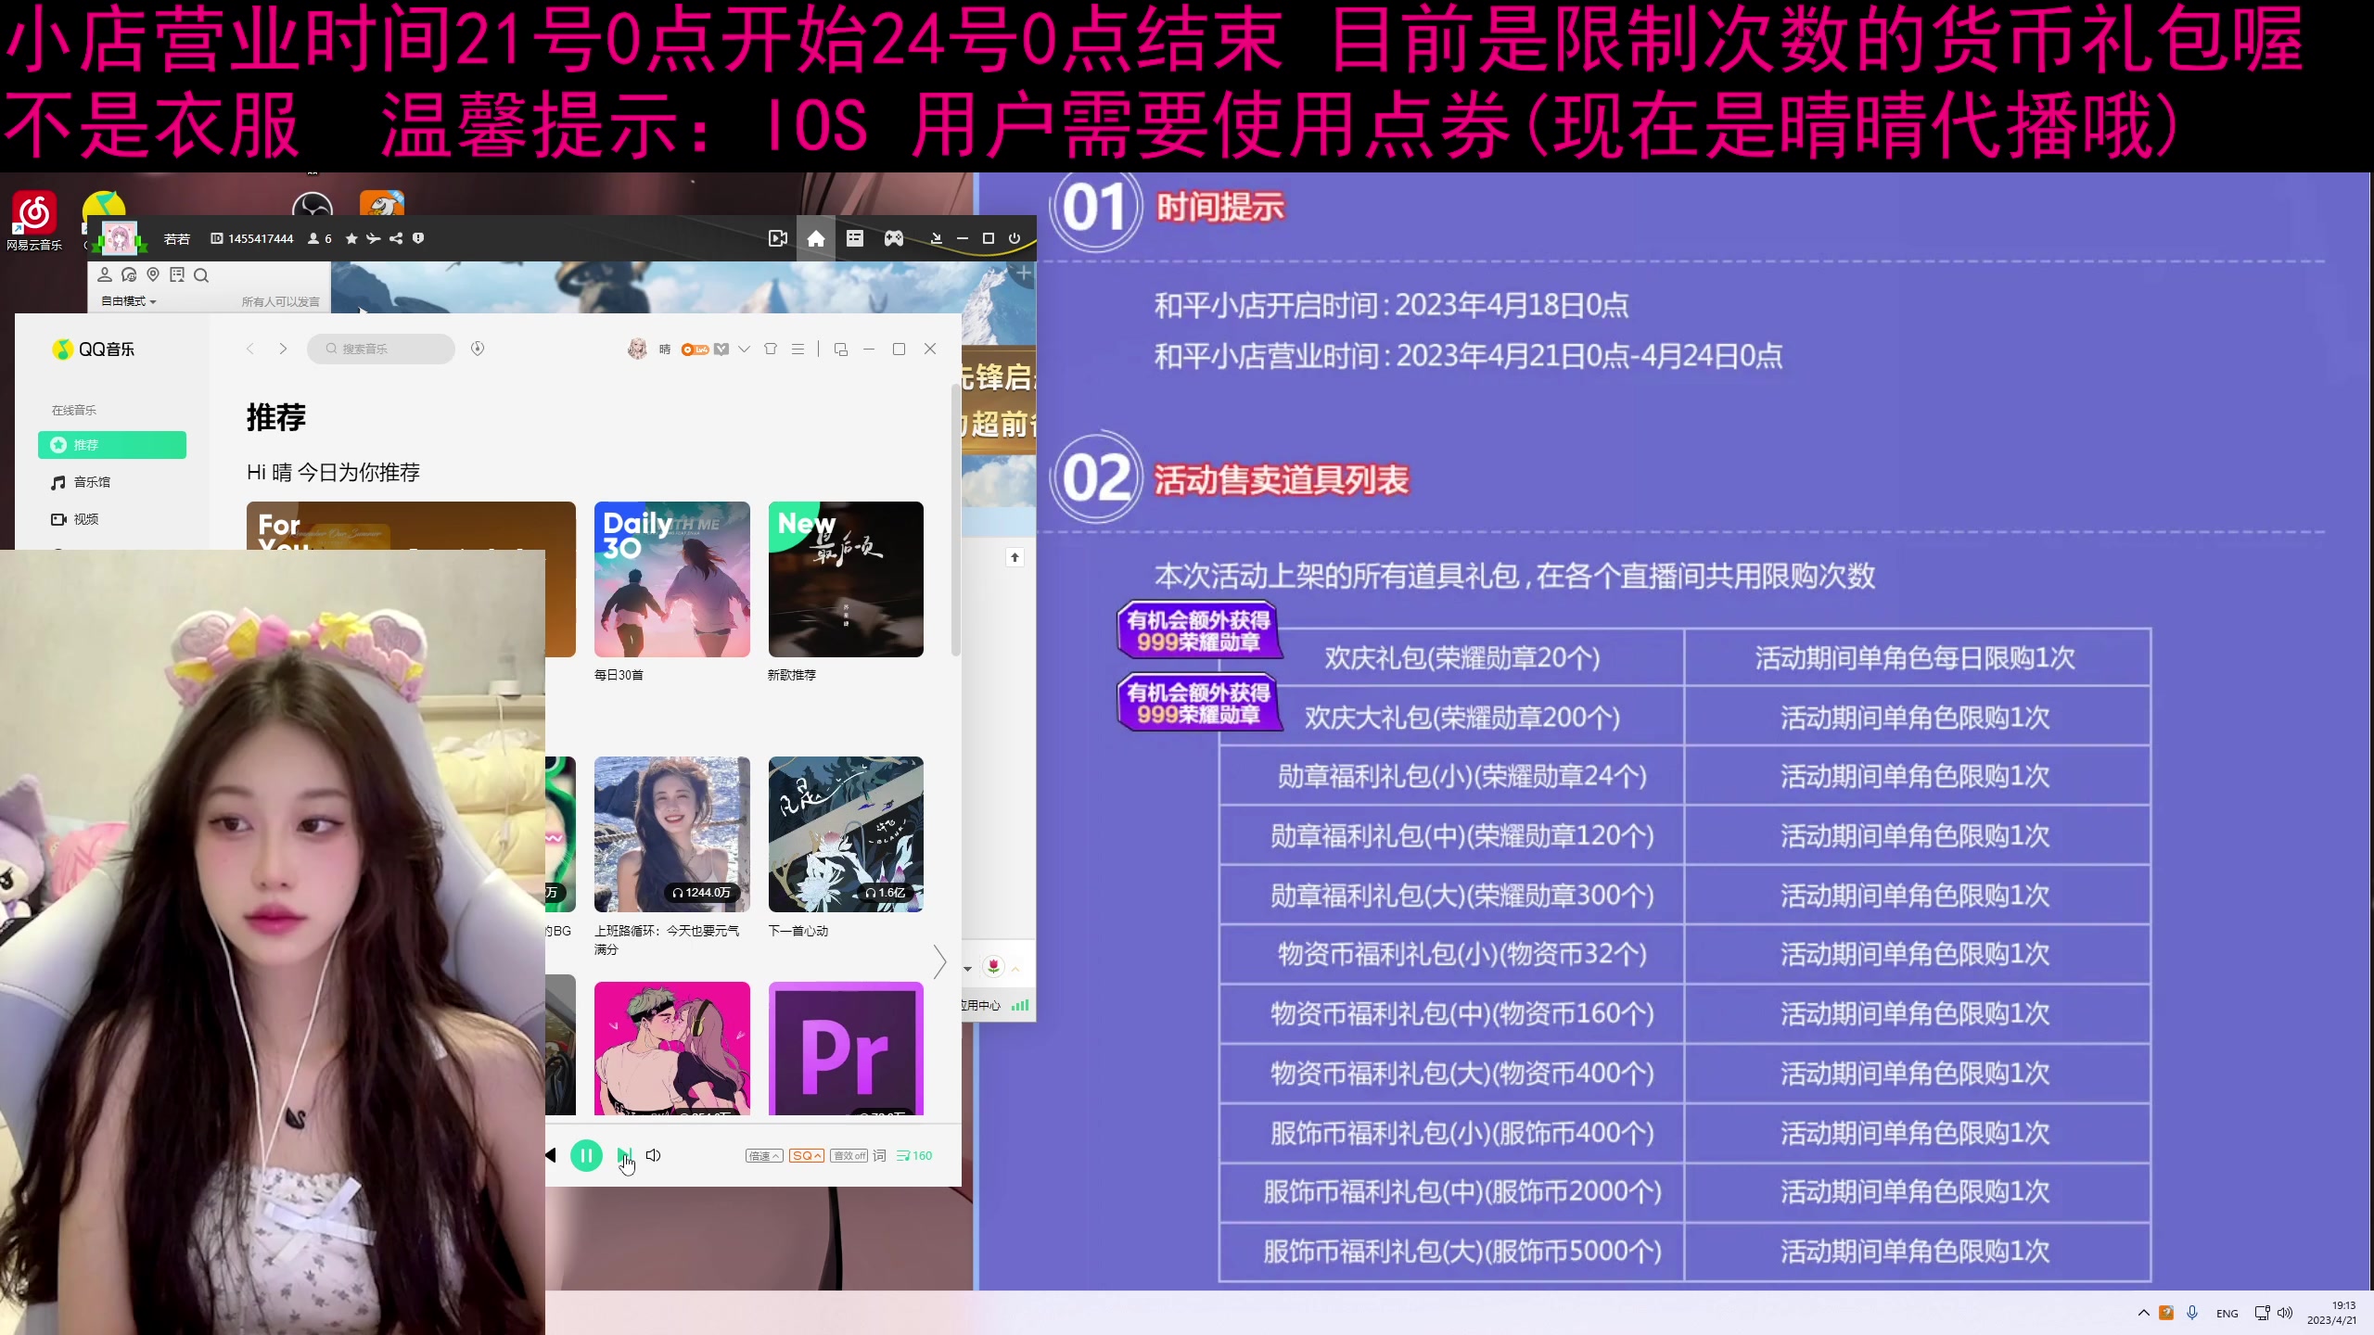The height and width of the screenshot is (1335, 2374).
Task: Open 网易云音乐 from the taskbar
Action: pyautogui.click(x=33, y=215)
